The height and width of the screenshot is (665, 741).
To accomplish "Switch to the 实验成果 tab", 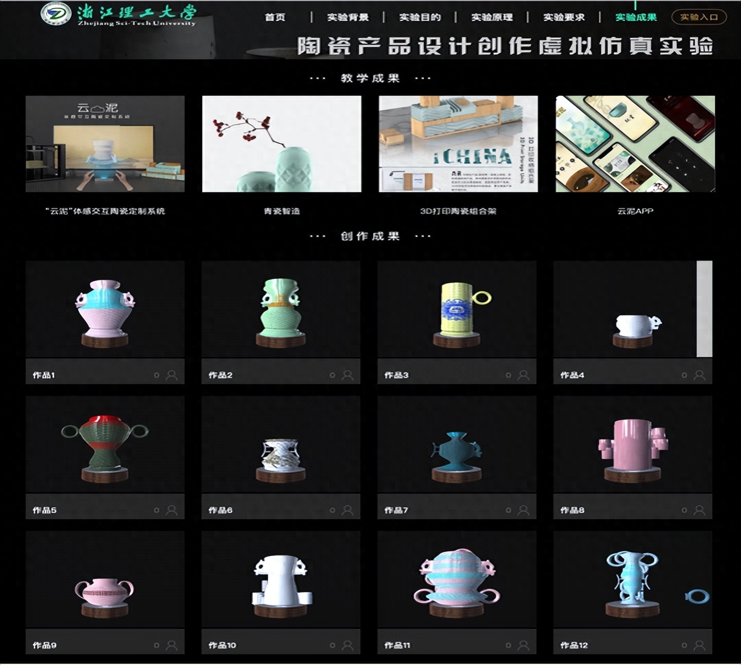I will pos(636,18).
